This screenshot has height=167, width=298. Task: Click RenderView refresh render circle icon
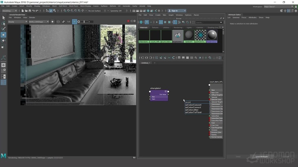click(53, 22)
